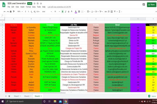The image size is (157, 104).
Task: Toggle italic formatting
Action: tap(66, 12)
